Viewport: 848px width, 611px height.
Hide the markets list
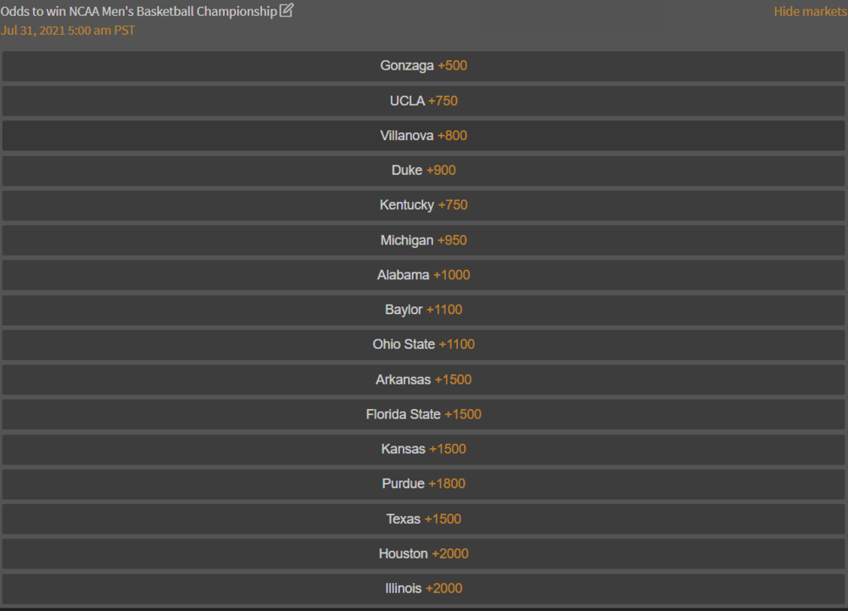(x=809, y=12)
